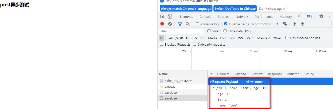333x109 pixels.
Task: Focus the network Filter text field
Action: point(181,31)
